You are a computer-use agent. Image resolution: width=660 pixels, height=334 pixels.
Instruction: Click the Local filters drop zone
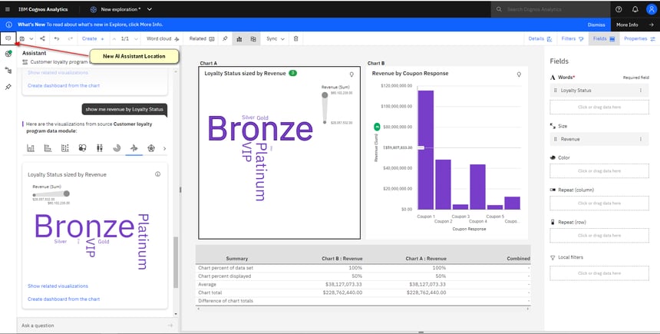(599, 273)
